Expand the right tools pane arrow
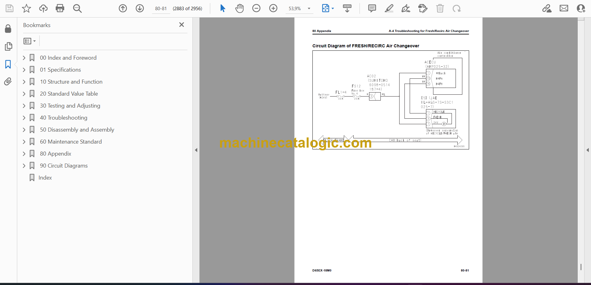591x285 pixels. (x=588, y=150)
